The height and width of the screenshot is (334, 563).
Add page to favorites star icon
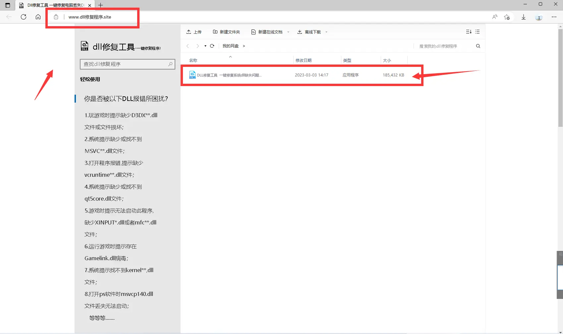pyautogui.click(x=507, y=17)
